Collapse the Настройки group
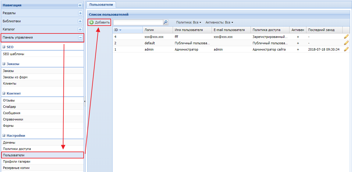The height and width of the screenshot is (172, 352). coord(4,136)
